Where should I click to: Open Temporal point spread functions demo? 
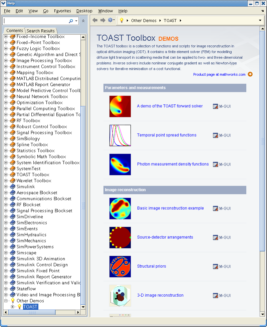point(167,135)
